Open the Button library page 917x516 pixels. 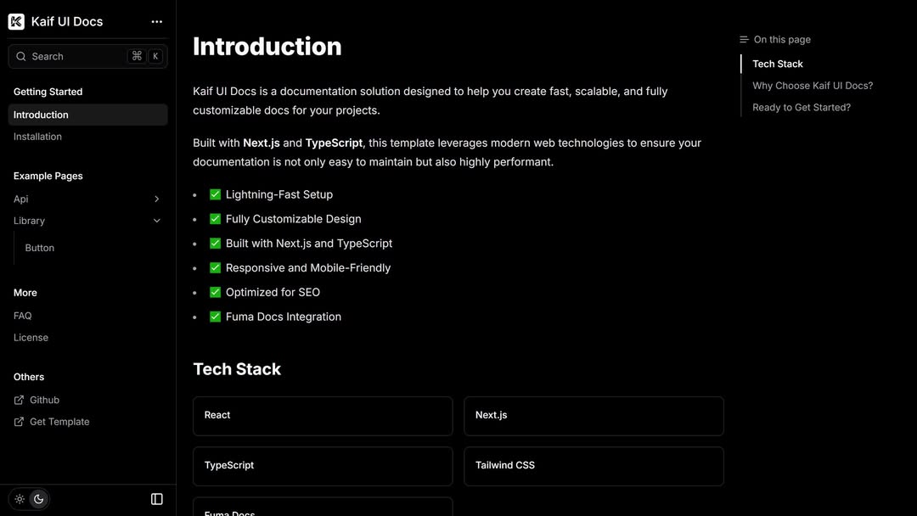pos(40,248)
